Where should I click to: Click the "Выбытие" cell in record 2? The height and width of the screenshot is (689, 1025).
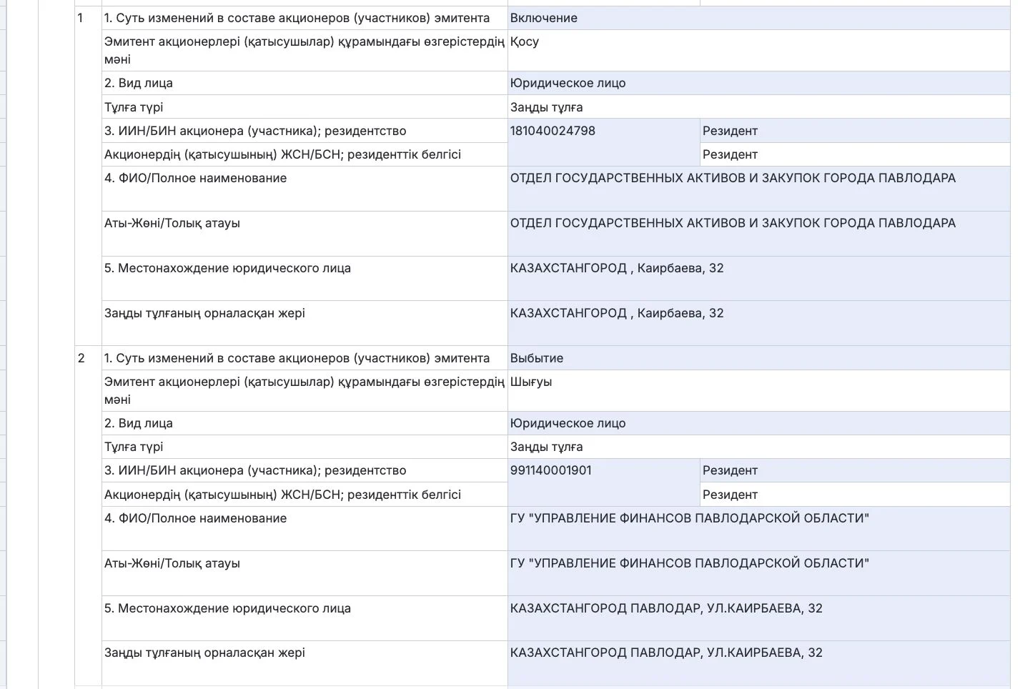[x=537, y=358]
